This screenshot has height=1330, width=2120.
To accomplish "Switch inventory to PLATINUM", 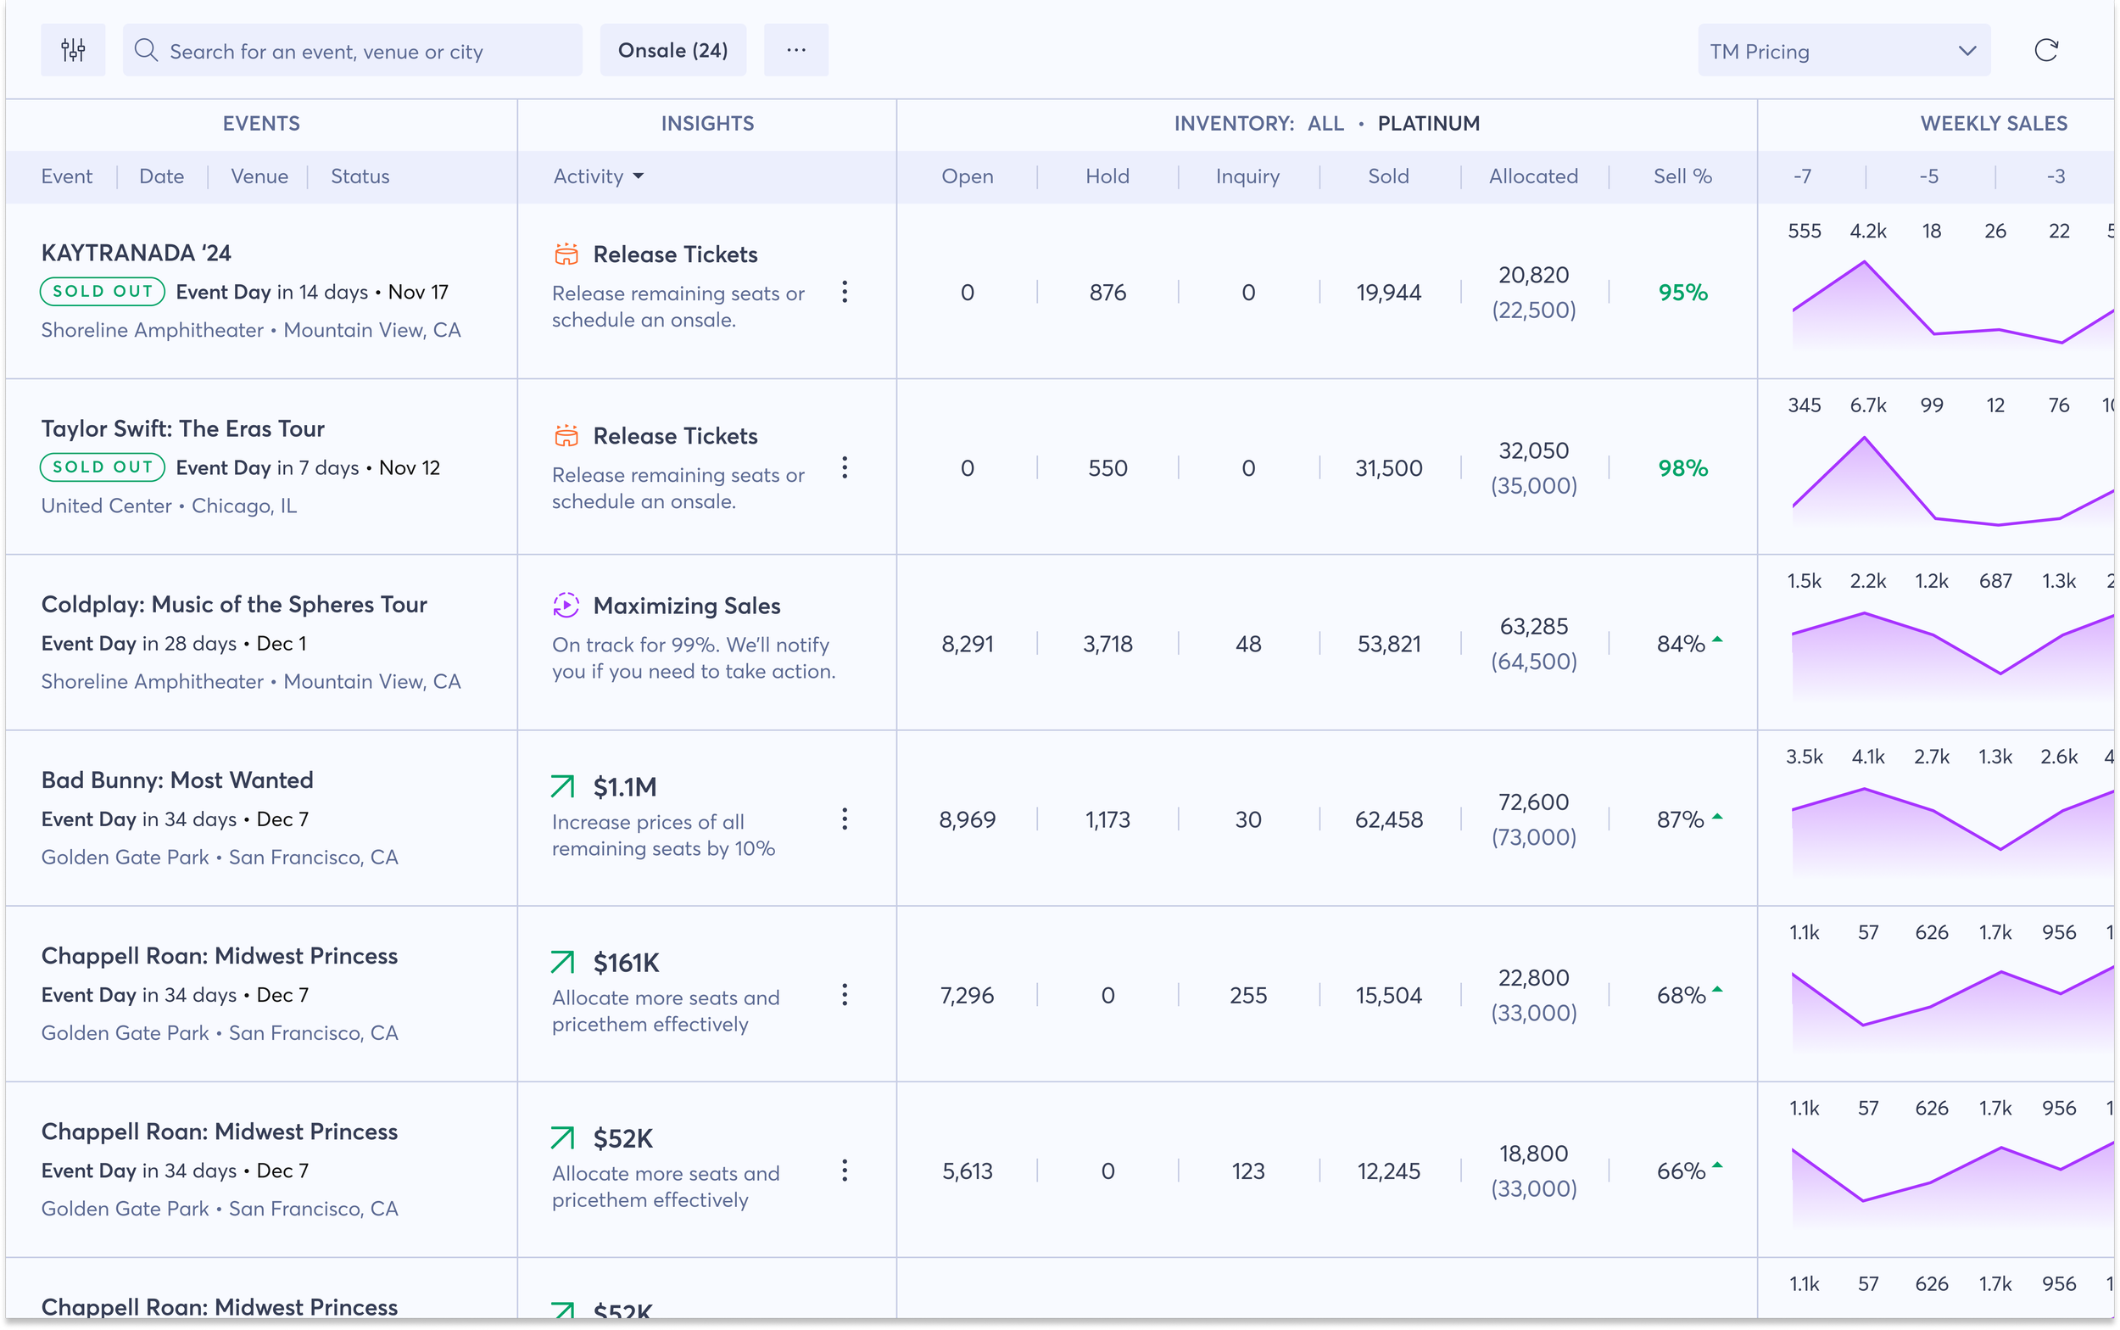I will (x=1428, y=123).
